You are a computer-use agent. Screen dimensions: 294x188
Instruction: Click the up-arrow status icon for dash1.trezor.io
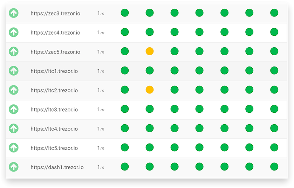click(x=14, y=167)
